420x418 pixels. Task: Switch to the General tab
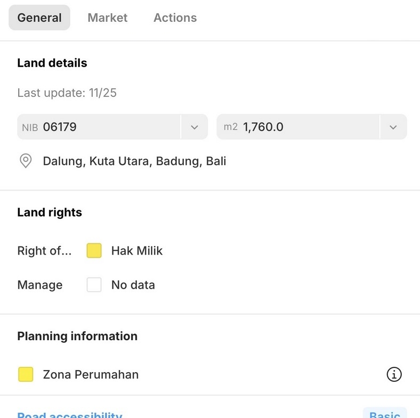[39, 18]
